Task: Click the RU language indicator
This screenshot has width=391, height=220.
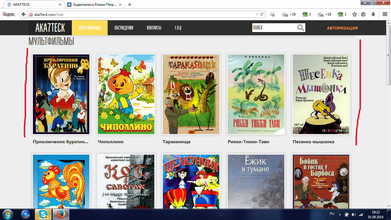Action: [332, 214]
